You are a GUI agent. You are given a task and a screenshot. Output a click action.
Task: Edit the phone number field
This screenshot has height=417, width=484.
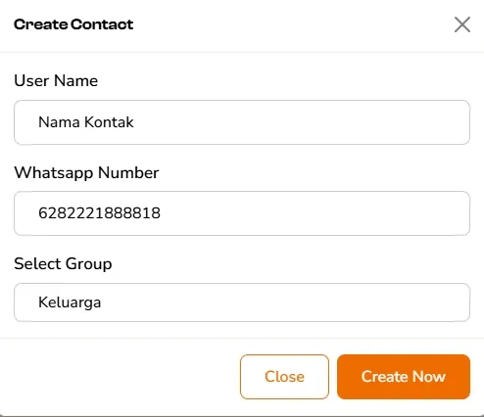(x=242, y=213)
